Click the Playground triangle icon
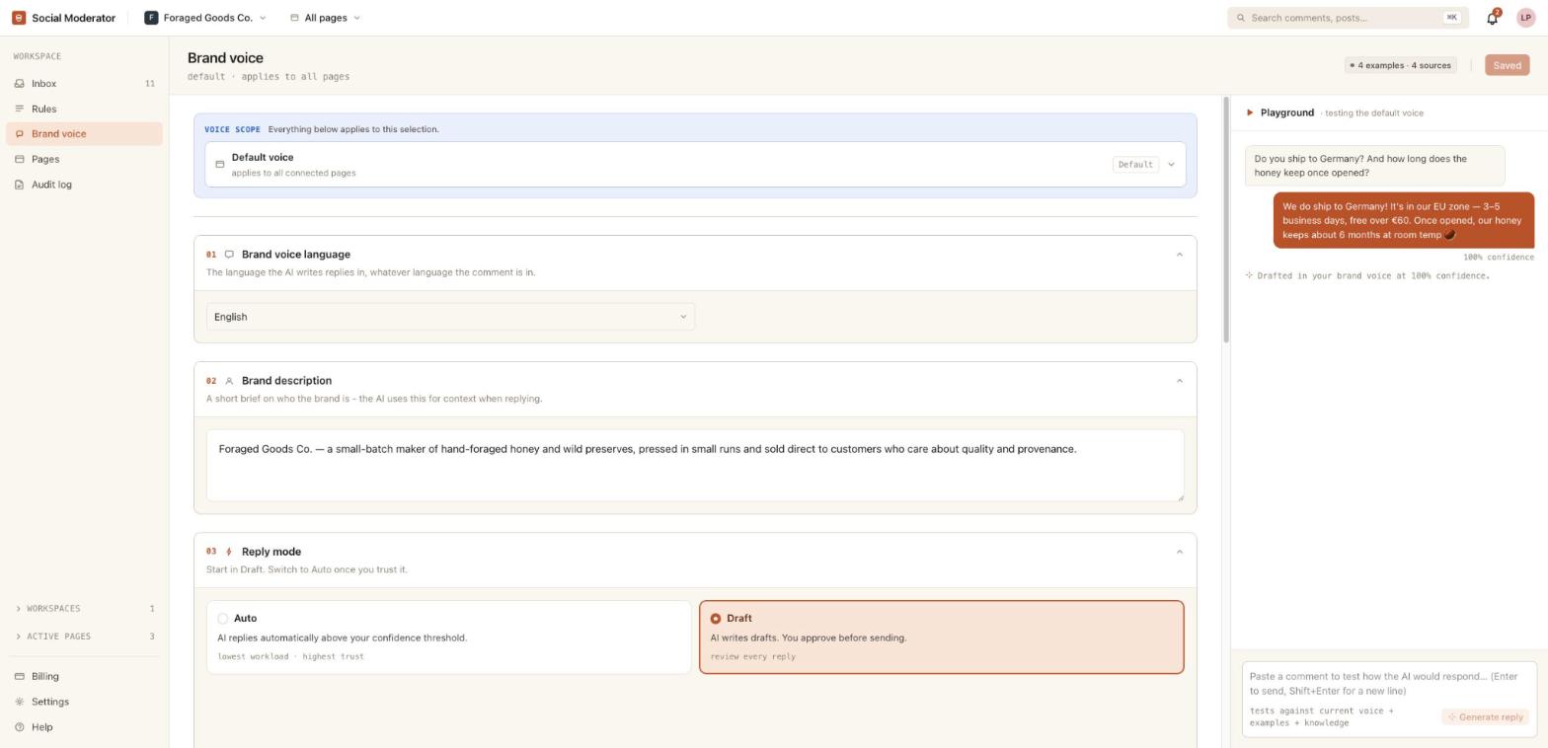Viewport: 1548px width, 748px height. pos(1250,112)
